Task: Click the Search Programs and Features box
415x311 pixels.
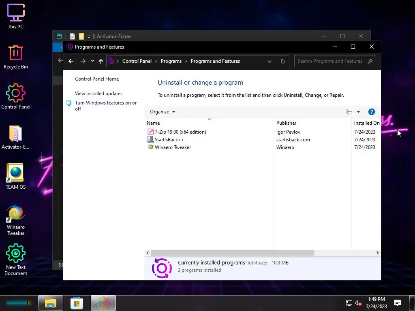Action: click(331, 61)
